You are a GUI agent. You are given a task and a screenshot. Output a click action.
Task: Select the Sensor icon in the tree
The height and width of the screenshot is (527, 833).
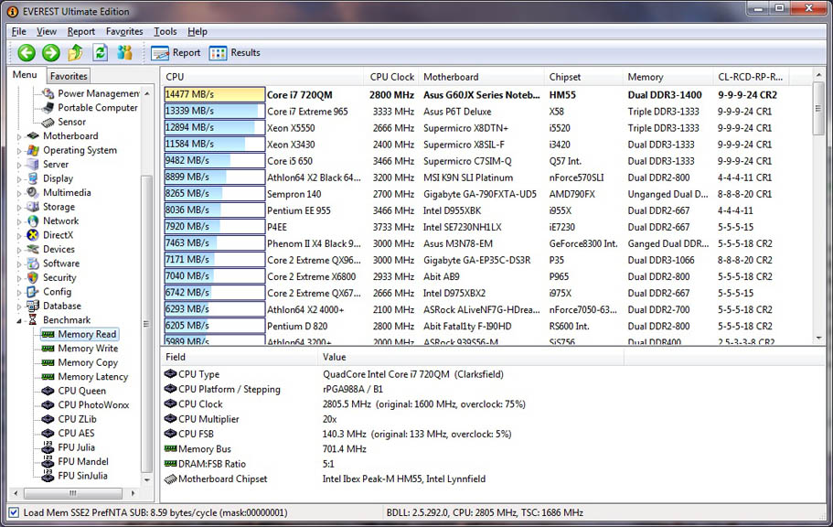click(48, 123)
